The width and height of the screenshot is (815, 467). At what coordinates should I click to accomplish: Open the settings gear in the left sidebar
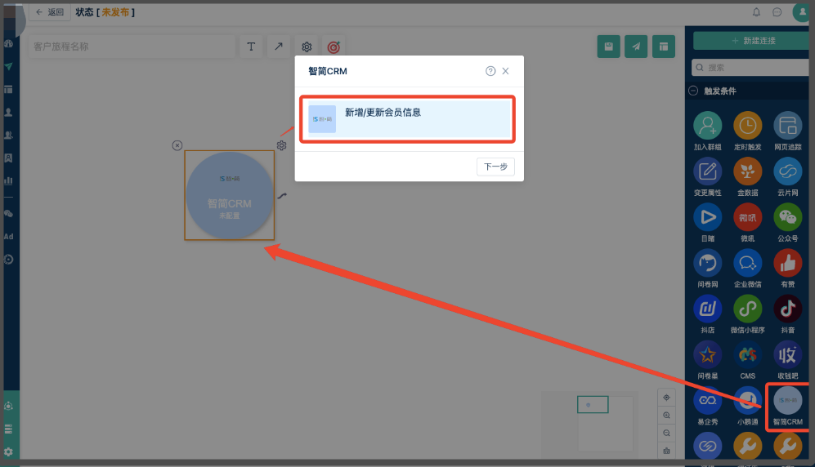(x=8, y=452)
